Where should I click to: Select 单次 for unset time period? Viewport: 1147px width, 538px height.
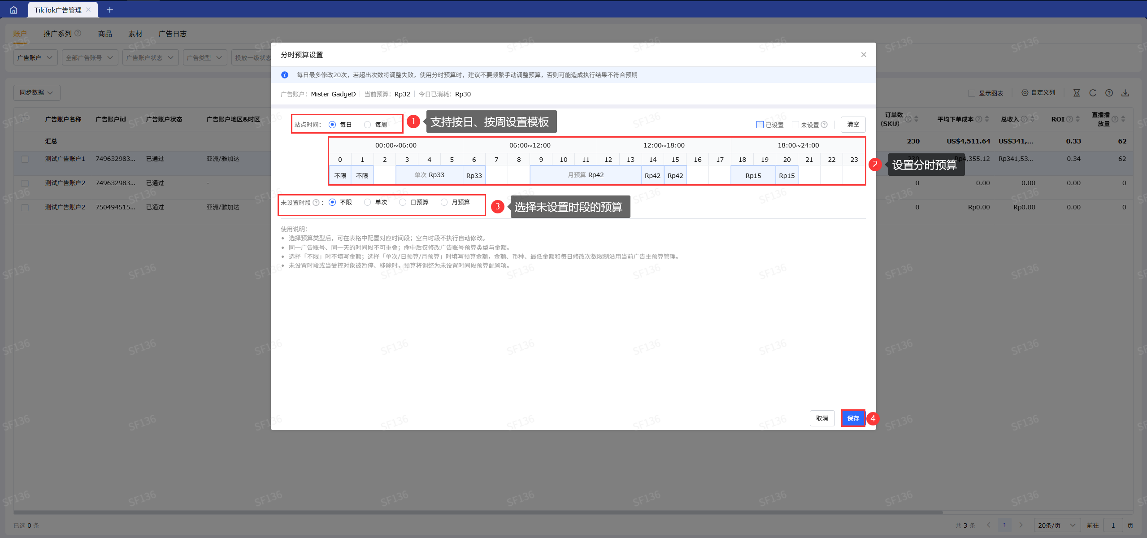click(368, 202)
